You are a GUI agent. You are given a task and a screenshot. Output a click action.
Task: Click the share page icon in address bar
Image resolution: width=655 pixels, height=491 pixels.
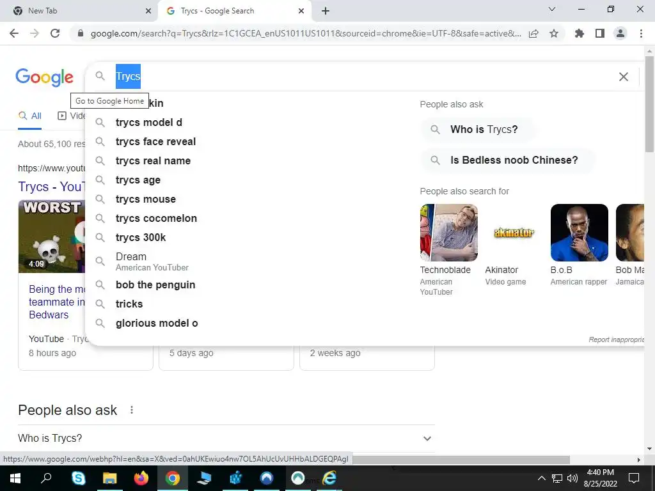coord(533,33)
